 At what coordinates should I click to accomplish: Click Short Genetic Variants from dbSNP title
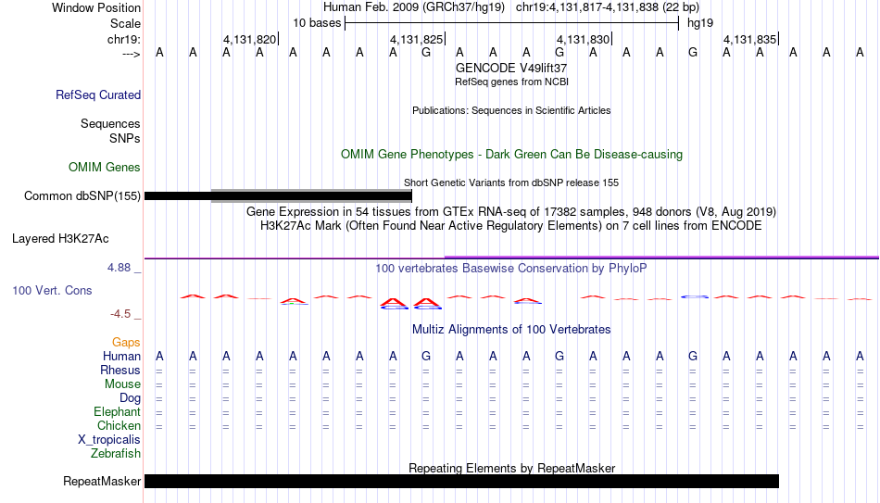point(511,183)
